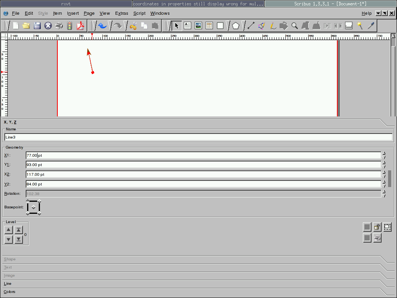This screenshot has width=397, height=298.
Task: Click the Cut scissors icon
Action: pos(133,26)
